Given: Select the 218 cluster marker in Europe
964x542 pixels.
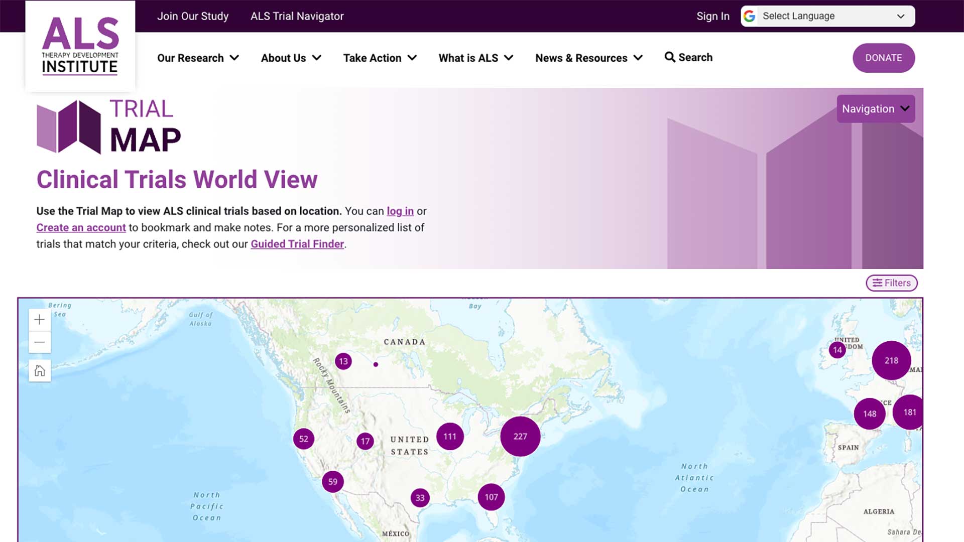Looking at the screenshot, I should pyautogui.click(x=891, y=360).
